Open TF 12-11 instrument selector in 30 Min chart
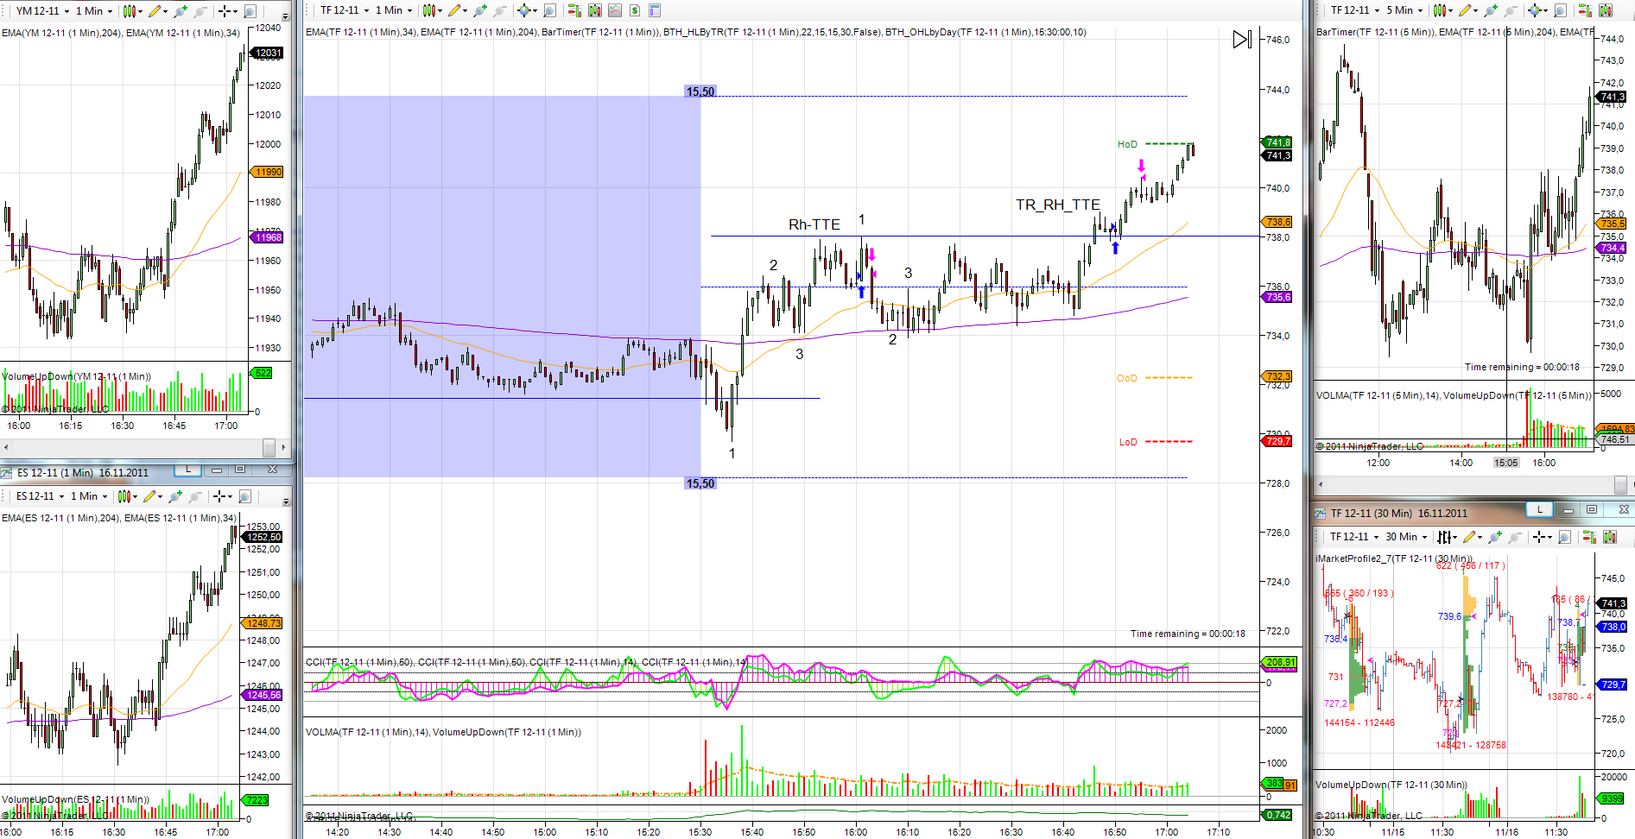Image resolution: width=1635 pixels, height=839 pixels. click(x=1355, y=537)
